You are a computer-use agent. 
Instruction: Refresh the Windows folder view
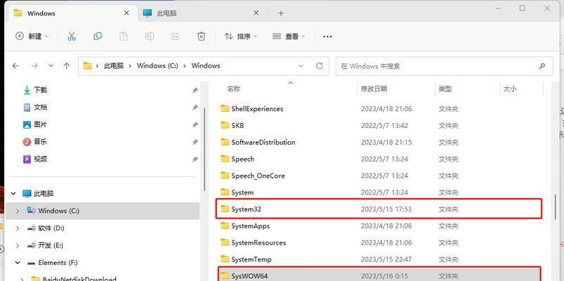click(319, 66)
